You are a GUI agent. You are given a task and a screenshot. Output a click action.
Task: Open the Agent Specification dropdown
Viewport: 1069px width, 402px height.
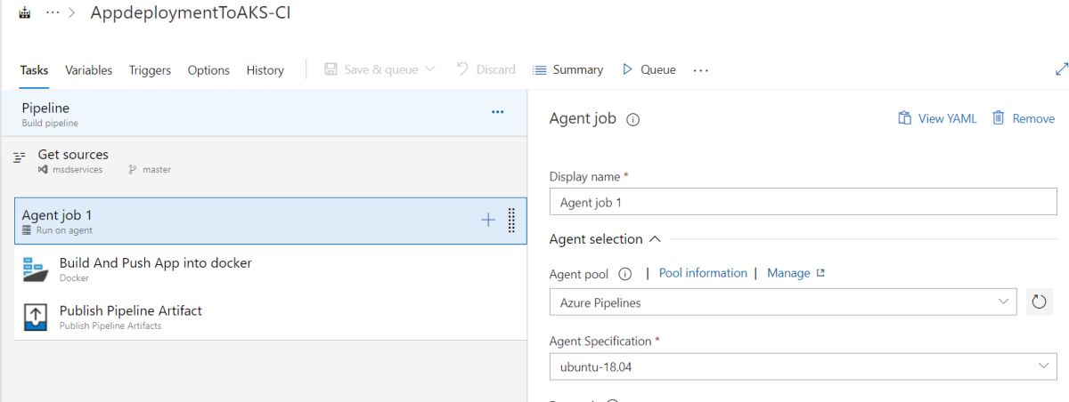pos(802,366)
